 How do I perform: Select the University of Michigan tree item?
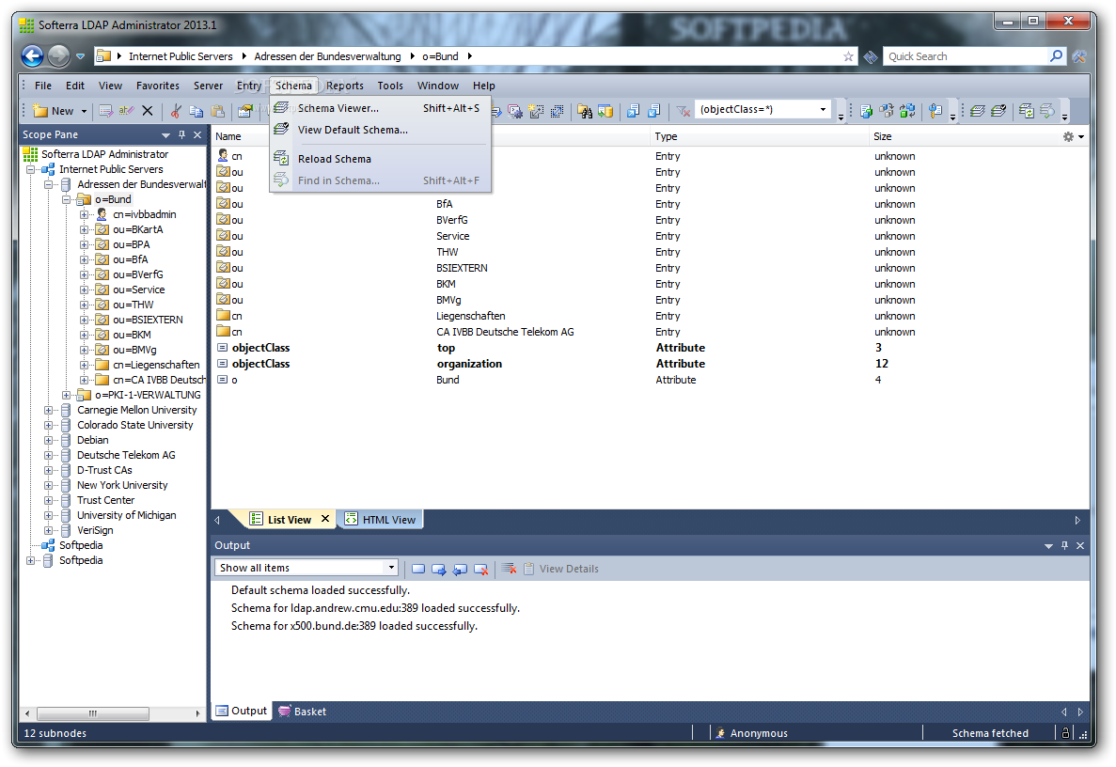point(127,515)
